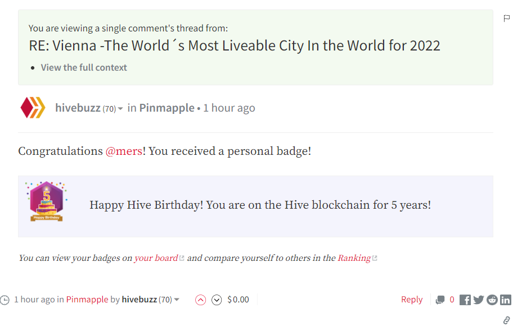Expand the footer hivebuzz (70) dropdown arrow

tap(177, 300)
